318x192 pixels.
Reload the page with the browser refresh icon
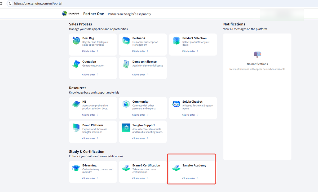[1, 4]
